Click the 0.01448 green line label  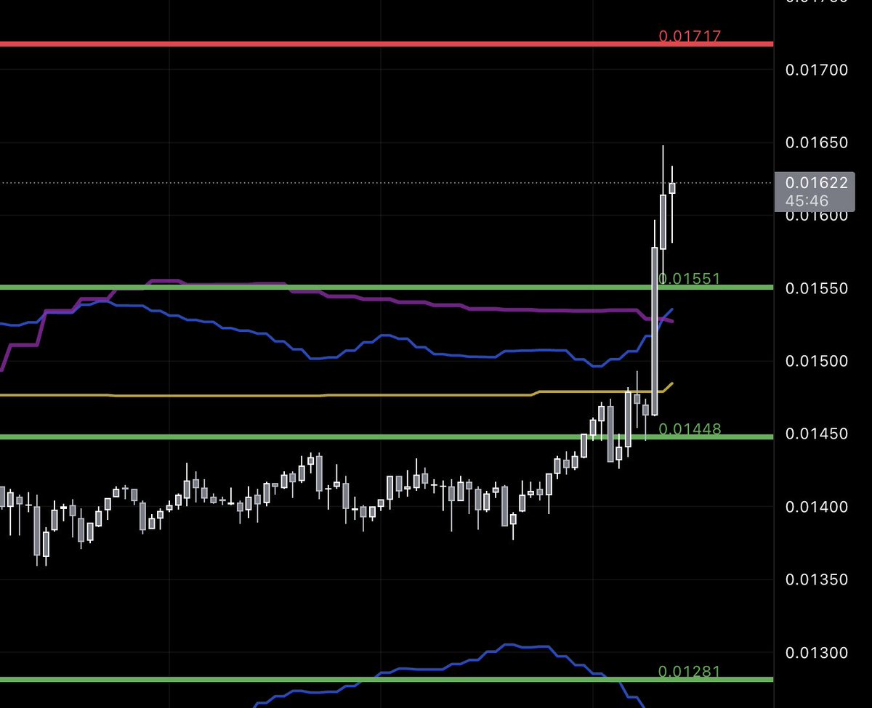[x=690, y=429]
